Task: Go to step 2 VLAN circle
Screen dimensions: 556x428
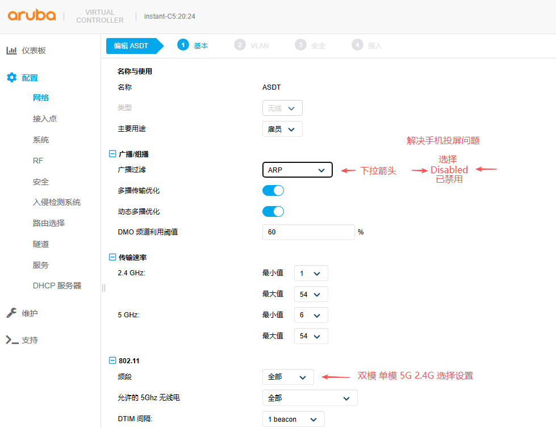Action: [x=240, y=45]
